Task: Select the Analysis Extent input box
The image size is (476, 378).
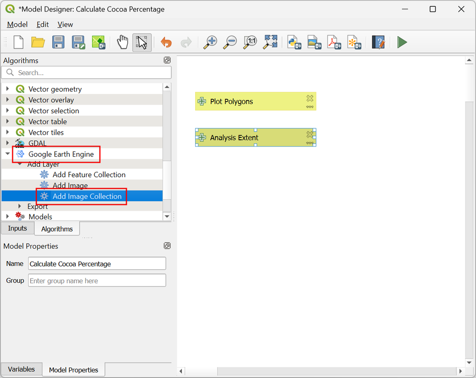Action: (256, 137)
